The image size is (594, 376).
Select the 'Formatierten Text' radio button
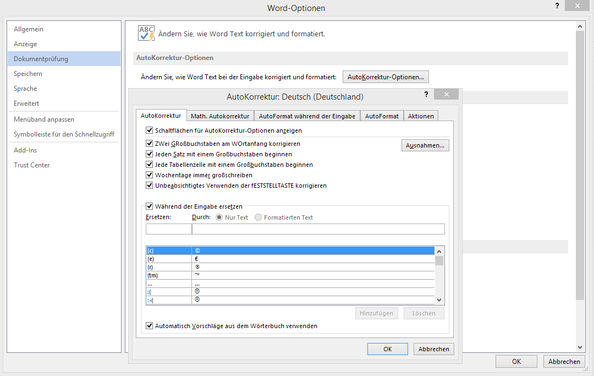click(258, 217)
